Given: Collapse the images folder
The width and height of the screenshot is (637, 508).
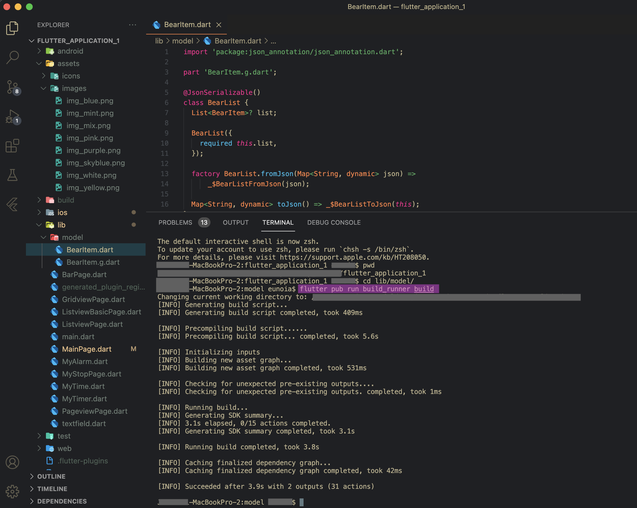Looking at the screenshot, I should (74, 88).
